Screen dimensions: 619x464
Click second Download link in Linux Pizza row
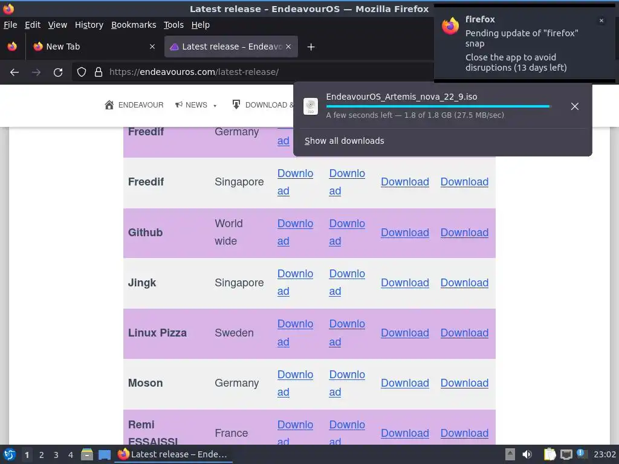[347, 333]
